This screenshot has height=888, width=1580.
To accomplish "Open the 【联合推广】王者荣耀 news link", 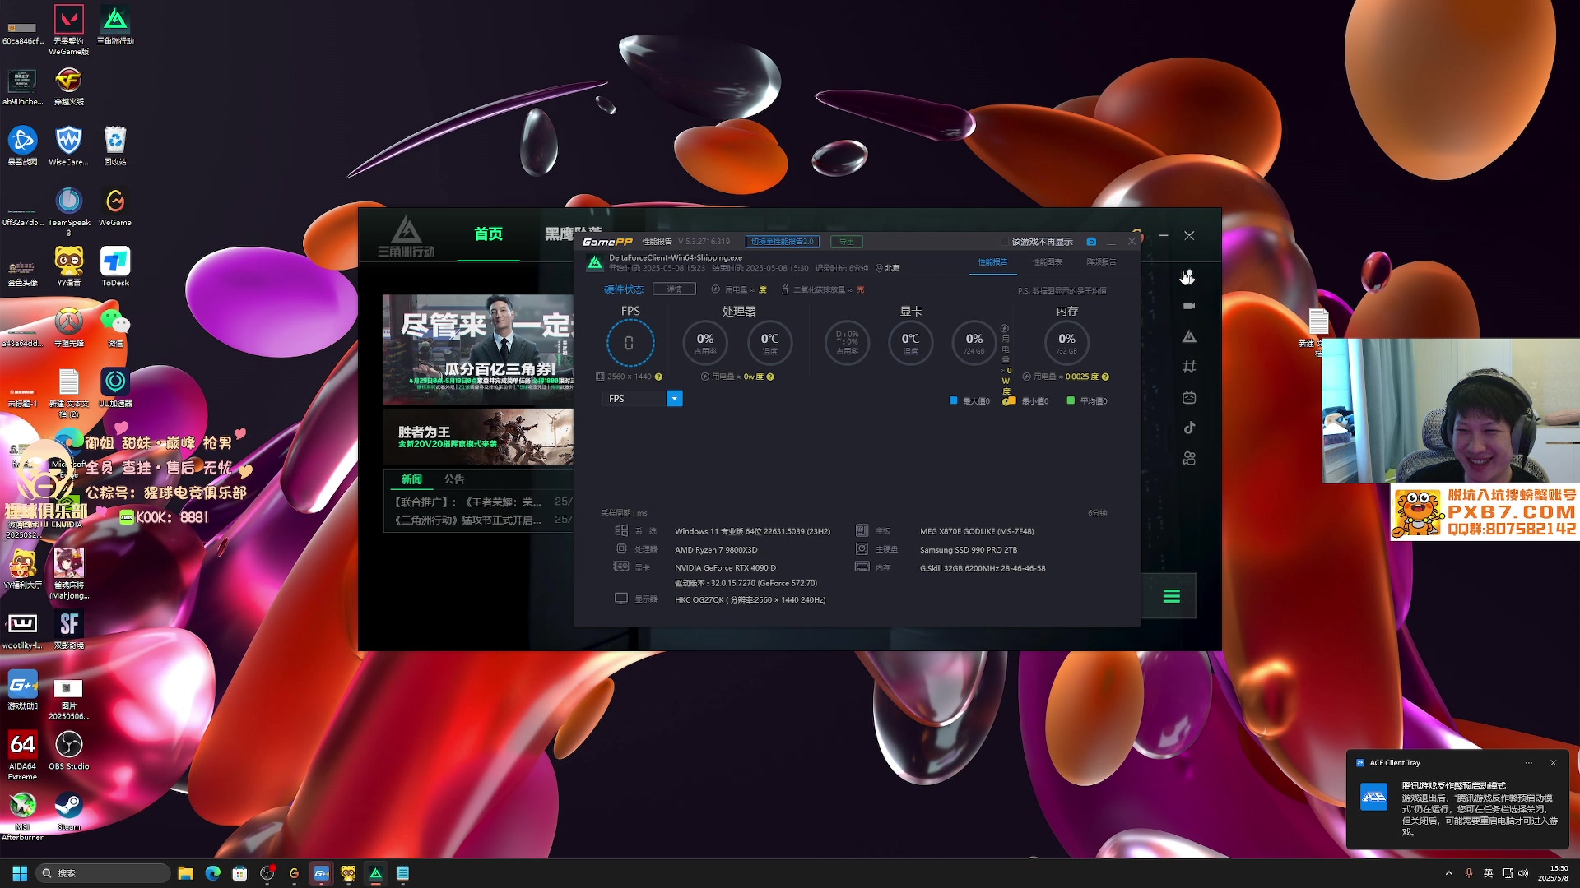I will click(467, 502).
